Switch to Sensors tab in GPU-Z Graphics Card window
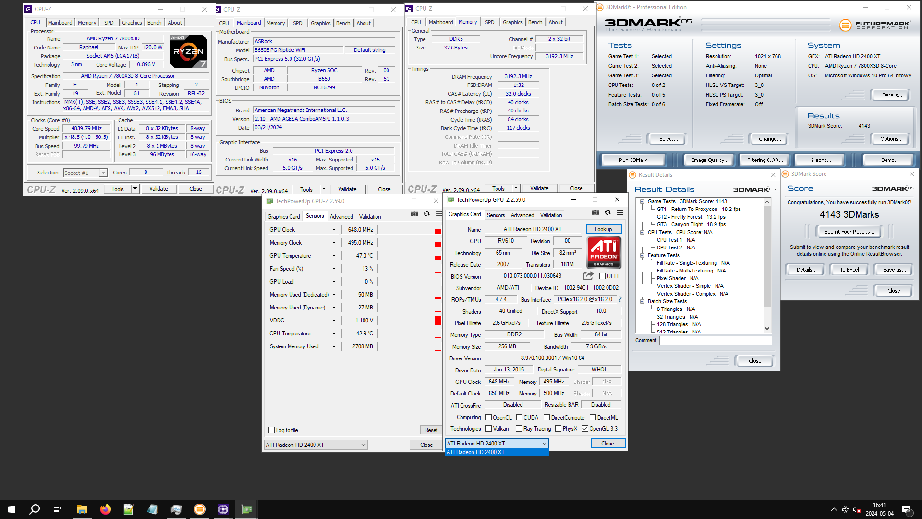This screenshot has height=519, width=922. (x=496, y=215)
